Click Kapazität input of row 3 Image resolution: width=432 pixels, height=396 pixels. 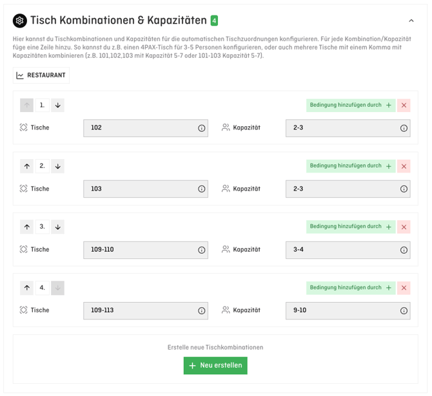[343, 250]
